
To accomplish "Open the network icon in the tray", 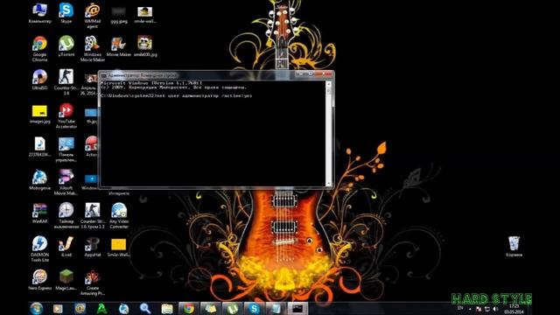I will point(487,309).
